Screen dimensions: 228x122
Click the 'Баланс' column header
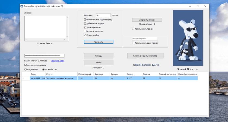134,74
